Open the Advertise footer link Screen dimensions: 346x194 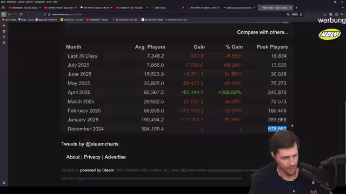115,157
